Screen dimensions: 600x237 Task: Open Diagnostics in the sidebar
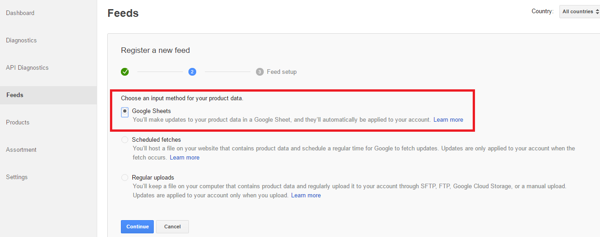click(x=21, y=40)
